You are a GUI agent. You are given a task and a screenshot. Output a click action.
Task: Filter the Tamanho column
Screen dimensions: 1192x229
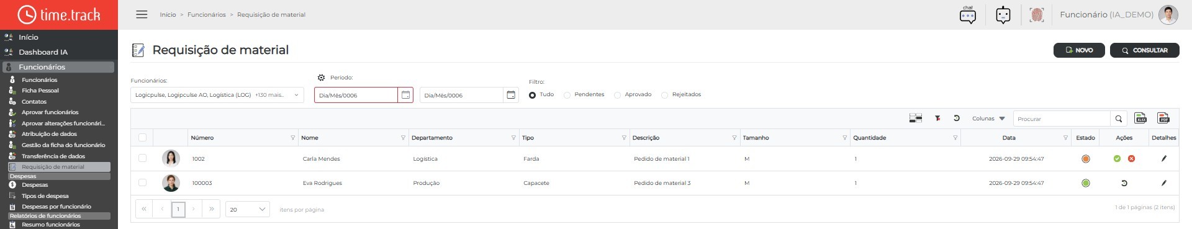point(845,138)
